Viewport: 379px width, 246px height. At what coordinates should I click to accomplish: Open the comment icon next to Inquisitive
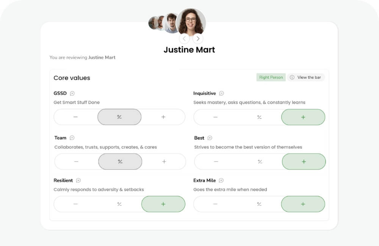click(x=221, y=93)
